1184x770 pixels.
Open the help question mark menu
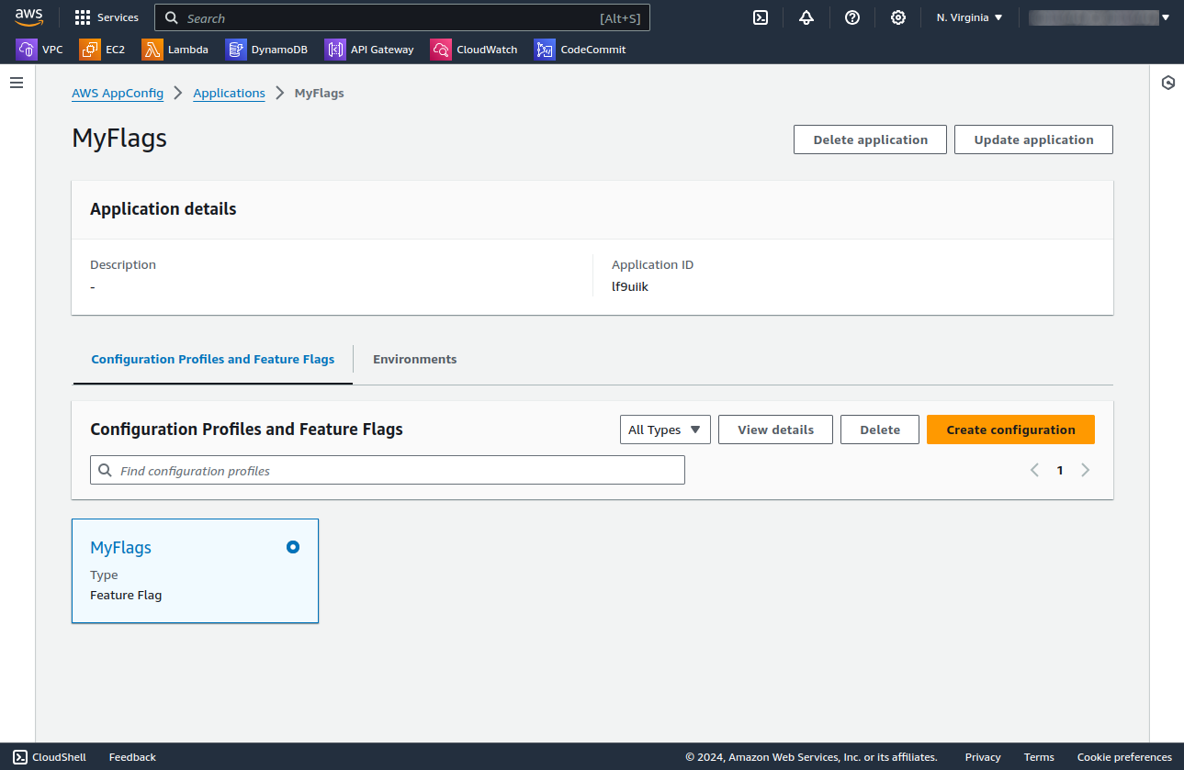tap(852, 17)
